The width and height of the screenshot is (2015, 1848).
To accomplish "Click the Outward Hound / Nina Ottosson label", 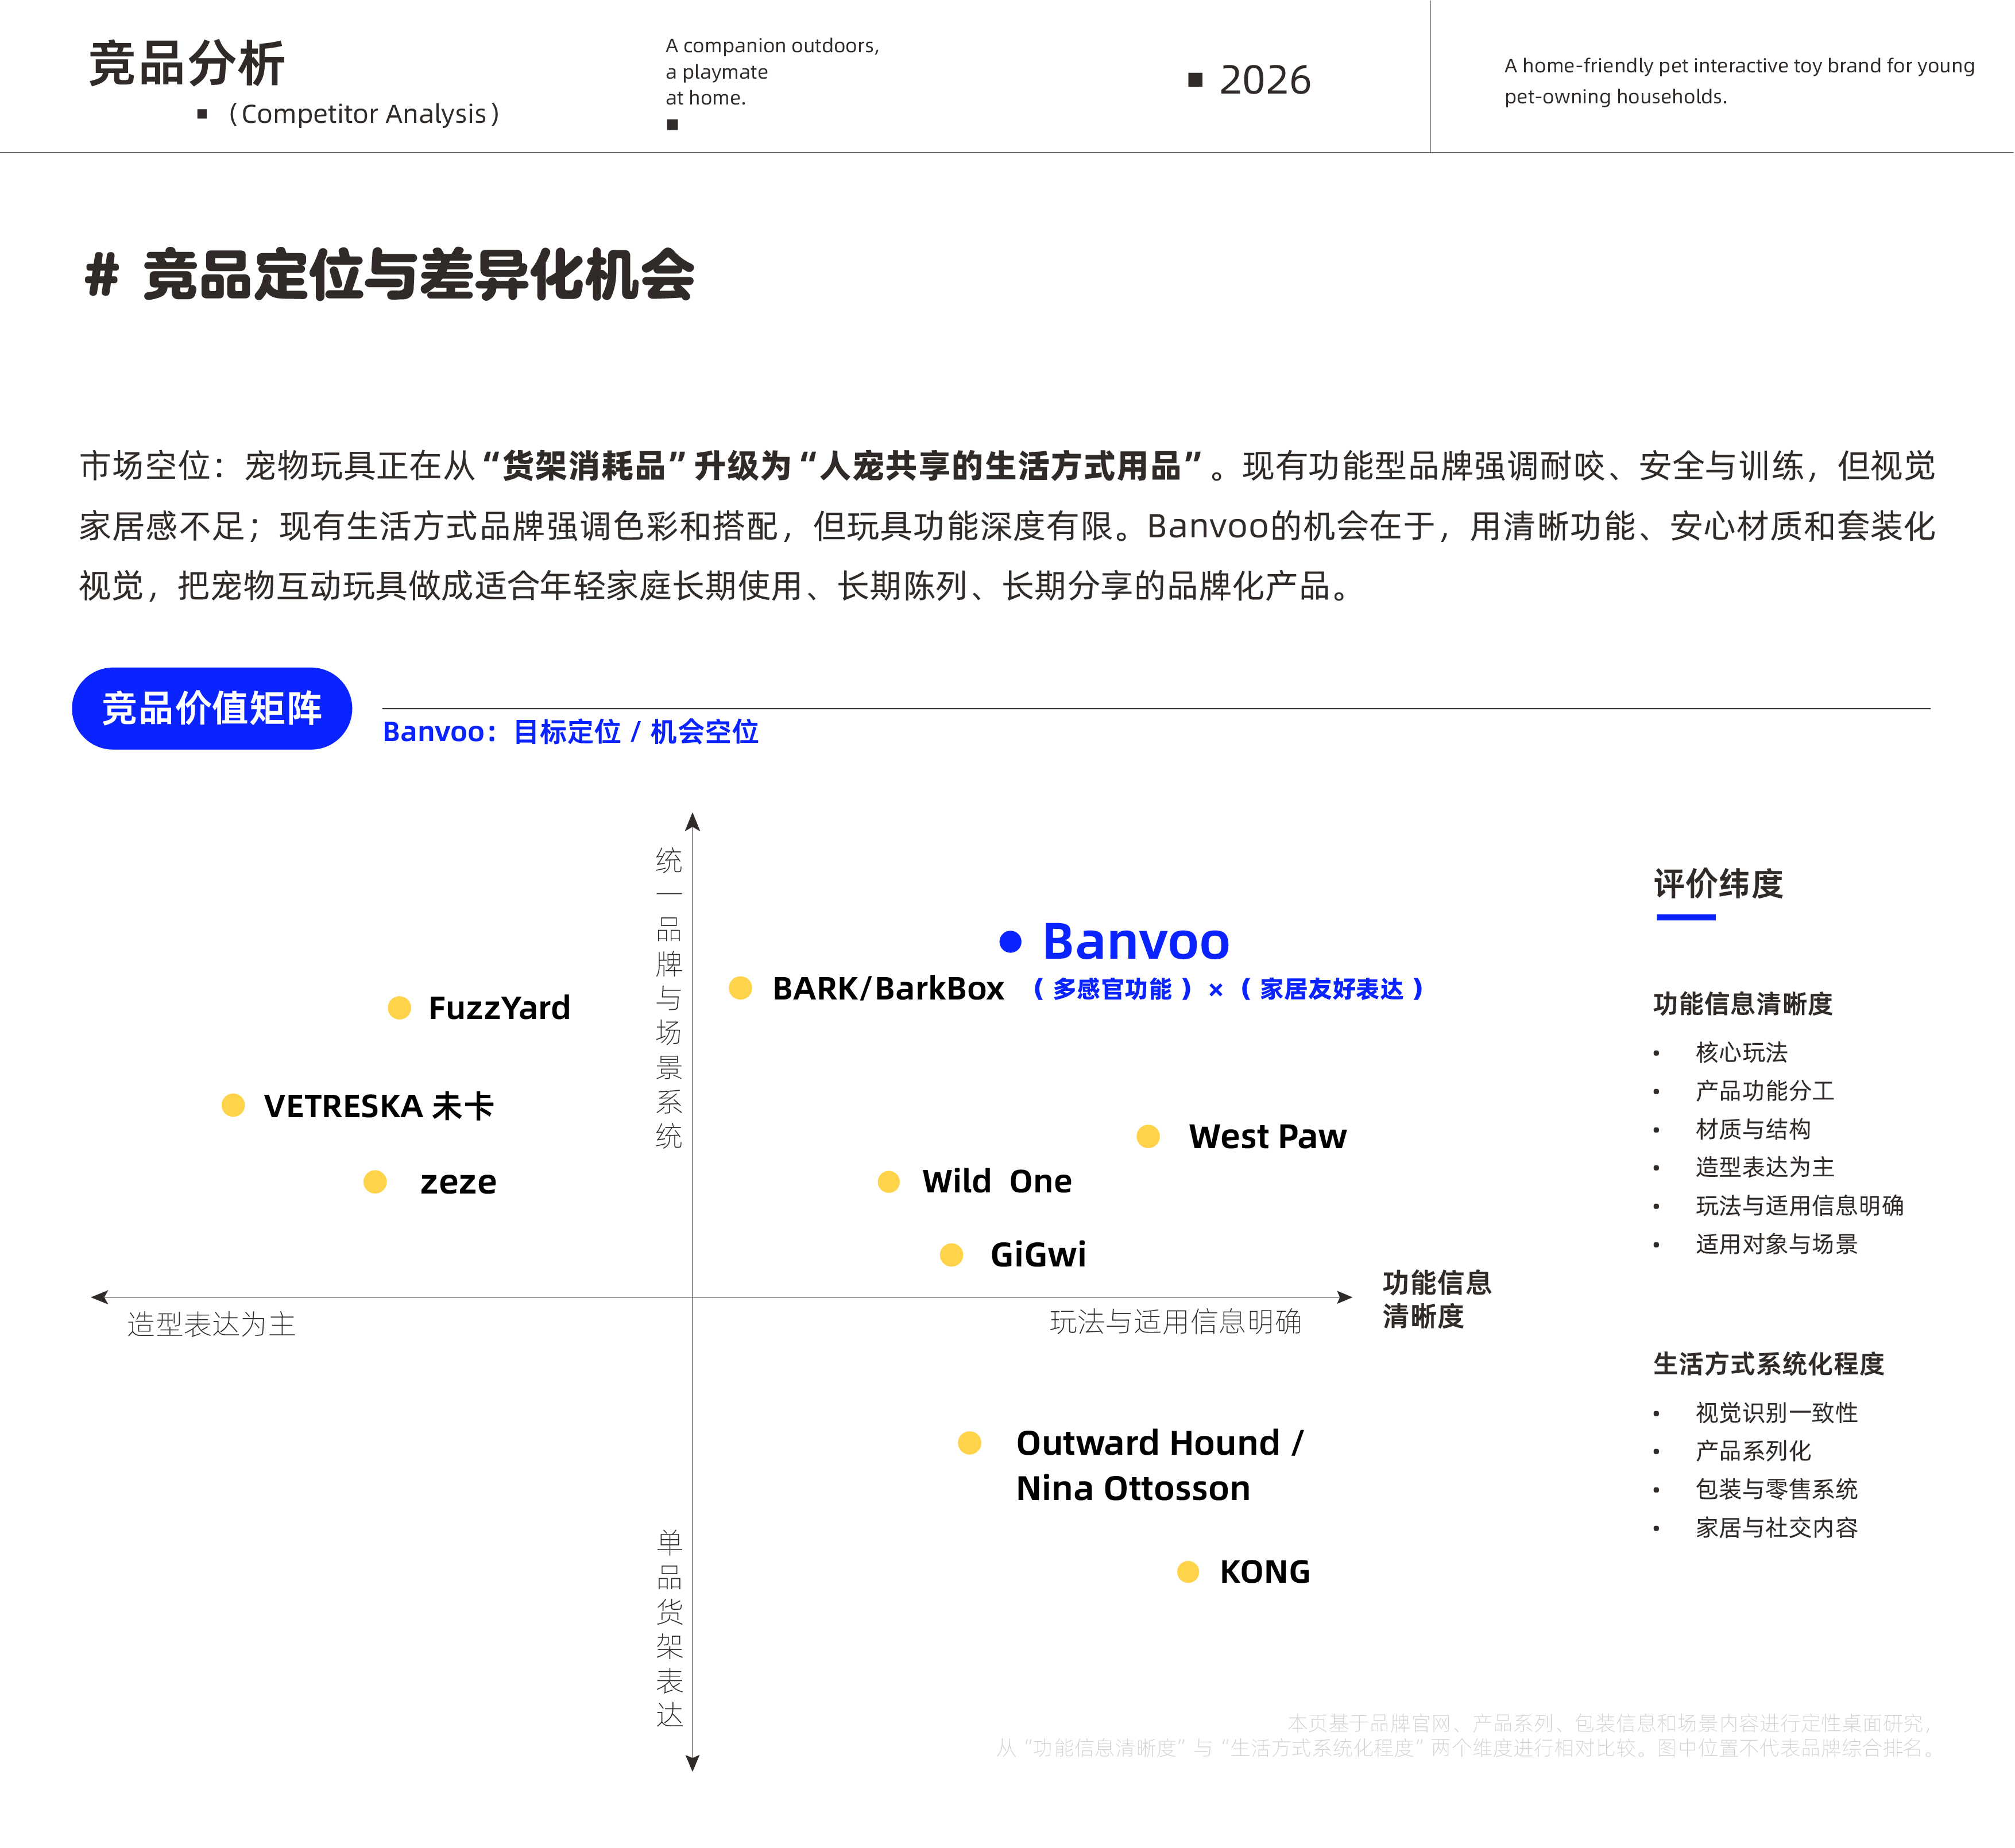I will click(1160, 1465).
